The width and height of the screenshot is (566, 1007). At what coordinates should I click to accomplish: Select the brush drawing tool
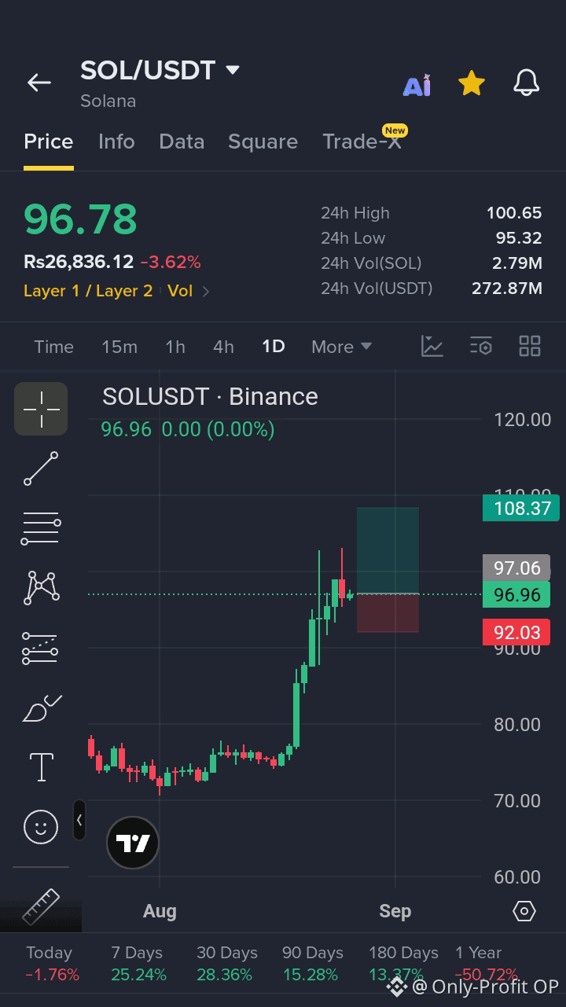41,708
